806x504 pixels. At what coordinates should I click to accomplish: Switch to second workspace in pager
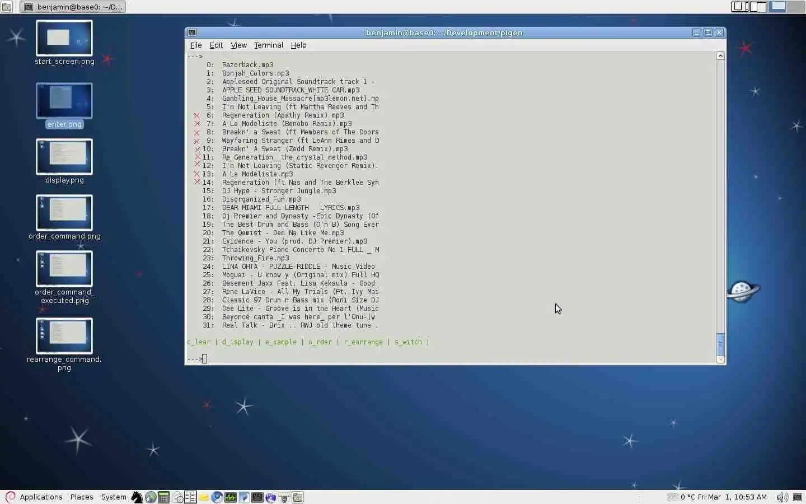[758, 6]
